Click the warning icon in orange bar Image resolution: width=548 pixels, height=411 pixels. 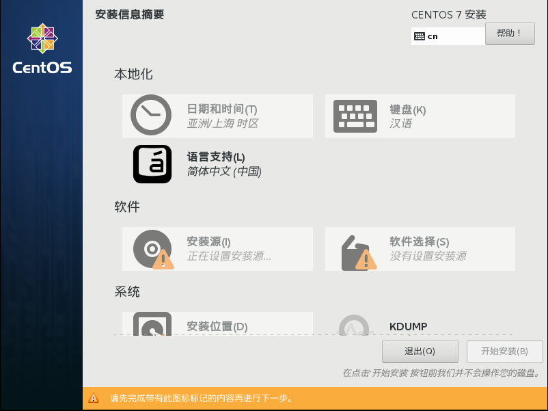tap(94, 398)
